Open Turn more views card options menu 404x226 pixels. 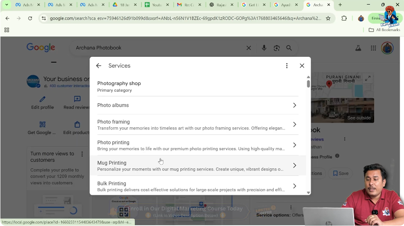[82, 154]
